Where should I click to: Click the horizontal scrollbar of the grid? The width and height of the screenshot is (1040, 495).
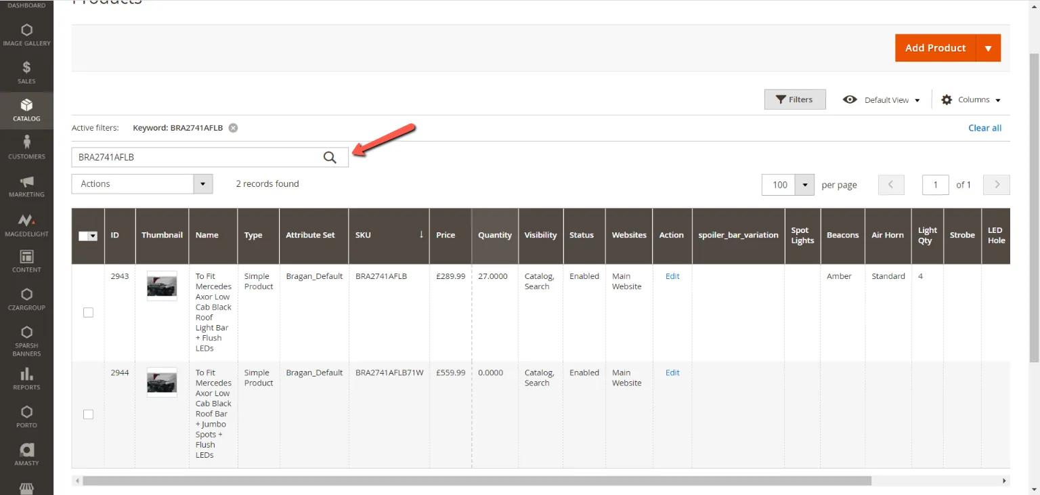pyautogui.click(x=477, y=481)
